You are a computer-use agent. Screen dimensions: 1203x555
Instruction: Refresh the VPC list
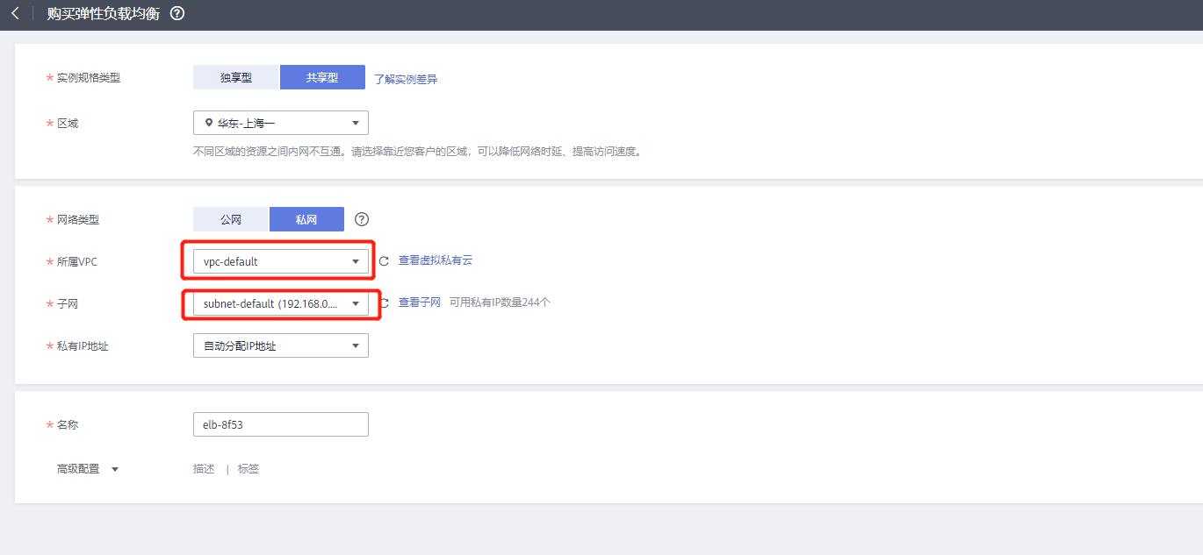coord(384,261)
